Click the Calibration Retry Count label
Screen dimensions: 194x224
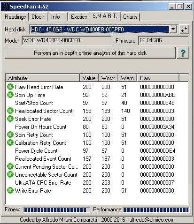pyautogui.click(x=40, y=143)
